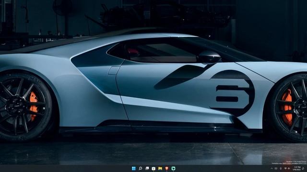Screen dimensions: 307x172
Task: Expand the hidden system tray icons chevron
Action: click(x=272, y=169)
